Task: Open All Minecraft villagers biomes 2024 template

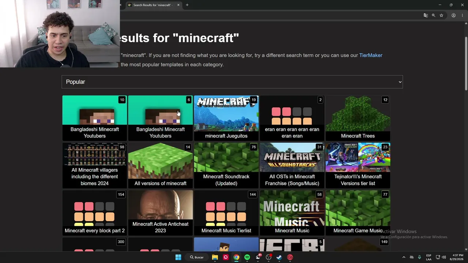Action: pyautogui.click(x=95, y=165)
